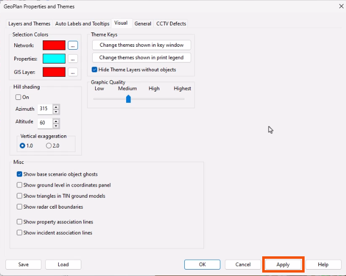Click the Altitude value field
The image size is (346, 276).
click(45, 123)
